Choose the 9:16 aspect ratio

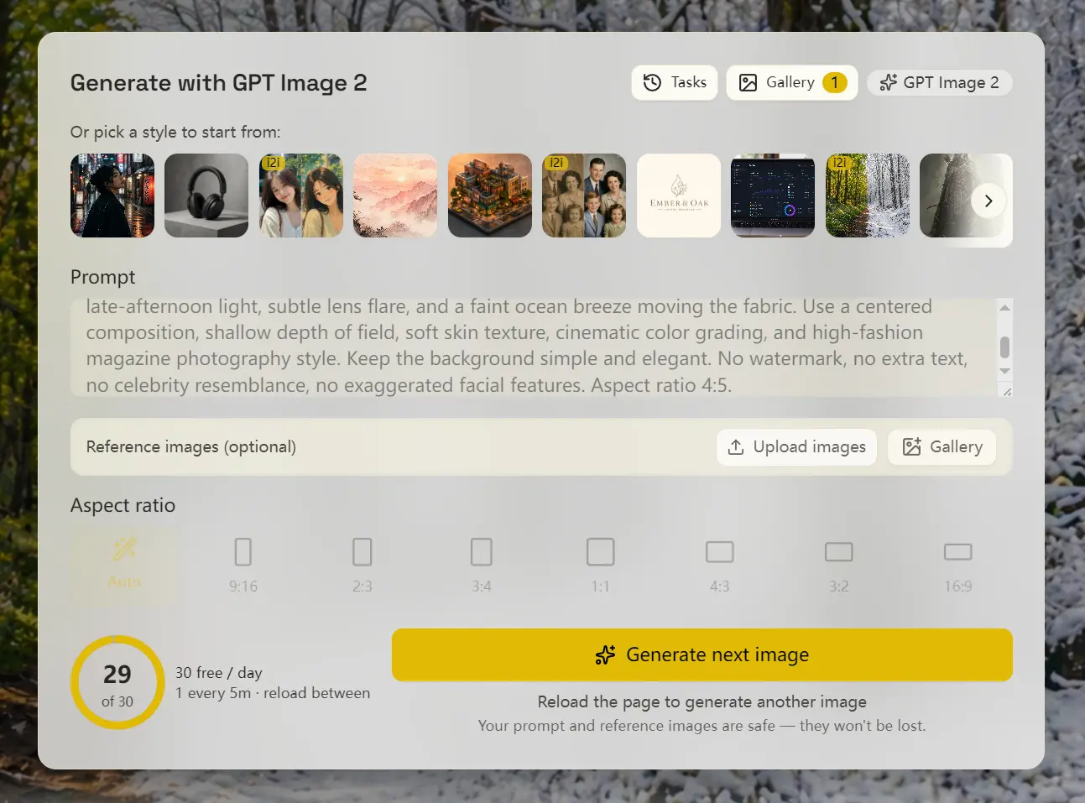[243, 564]
